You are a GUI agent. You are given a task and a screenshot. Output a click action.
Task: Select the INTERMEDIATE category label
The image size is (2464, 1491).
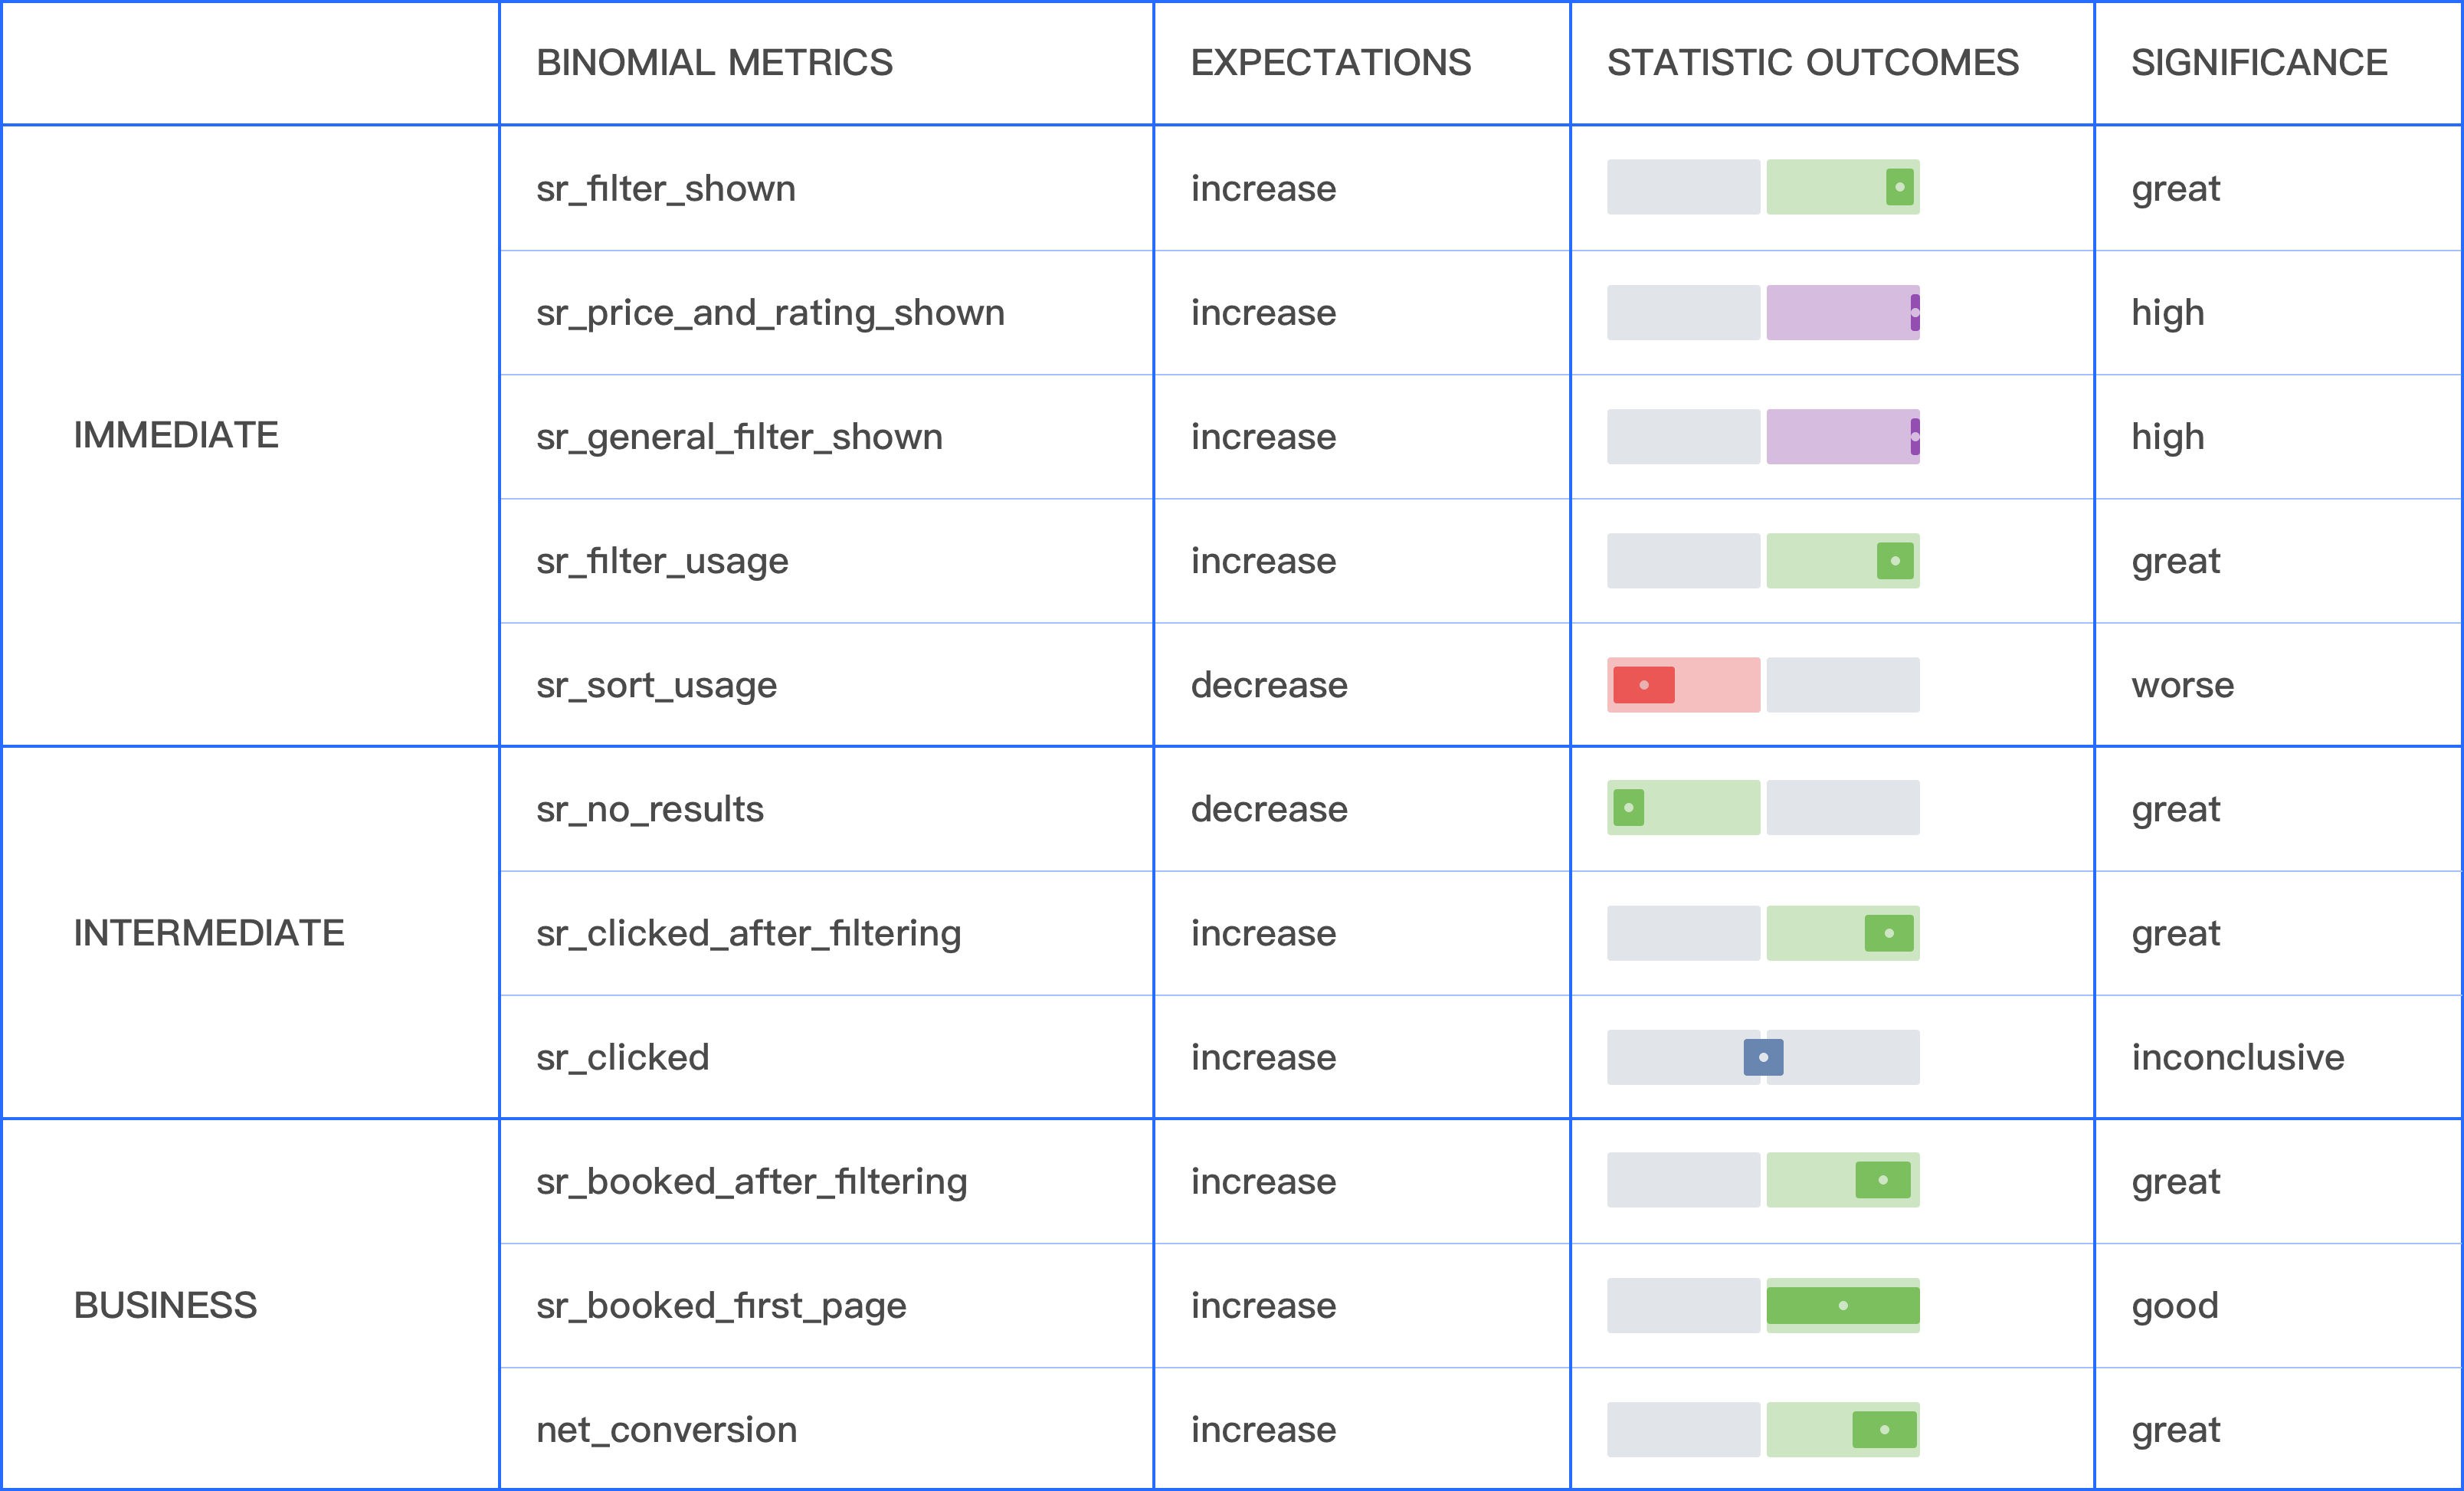209,933
